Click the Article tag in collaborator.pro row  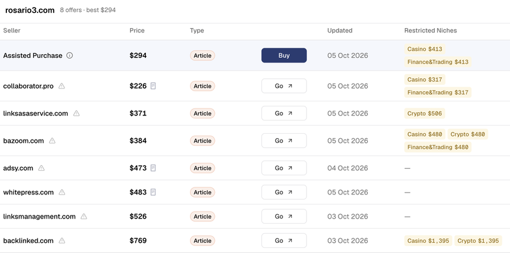(202, 86)
